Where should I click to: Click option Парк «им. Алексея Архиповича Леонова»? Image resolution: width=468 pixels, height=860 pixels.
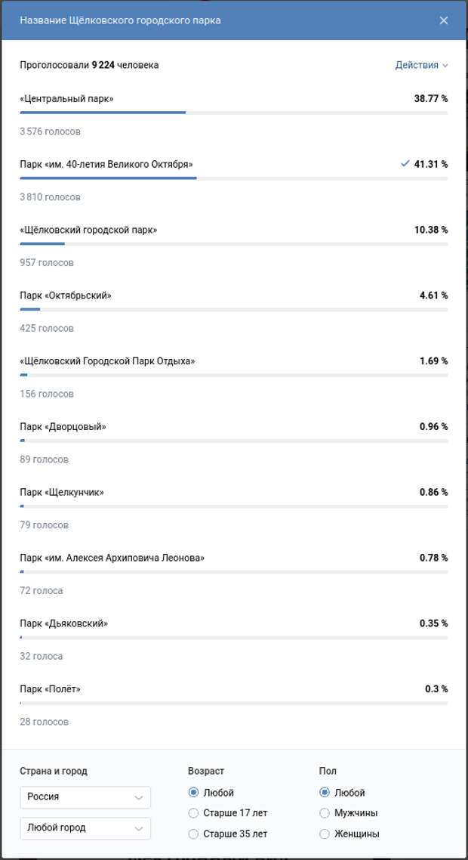(x=112, y=558)
